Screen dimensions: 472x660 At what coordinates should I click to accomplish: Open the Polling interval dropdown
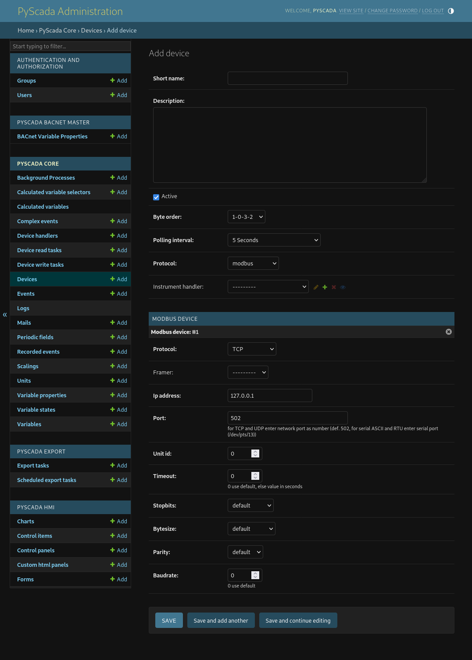click(x=274, y=240)
